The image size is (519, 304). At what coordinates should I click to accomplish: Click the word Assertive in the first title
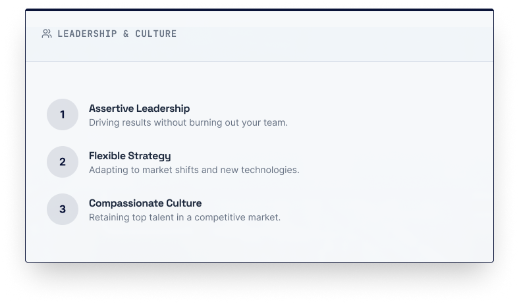[111, 109]
